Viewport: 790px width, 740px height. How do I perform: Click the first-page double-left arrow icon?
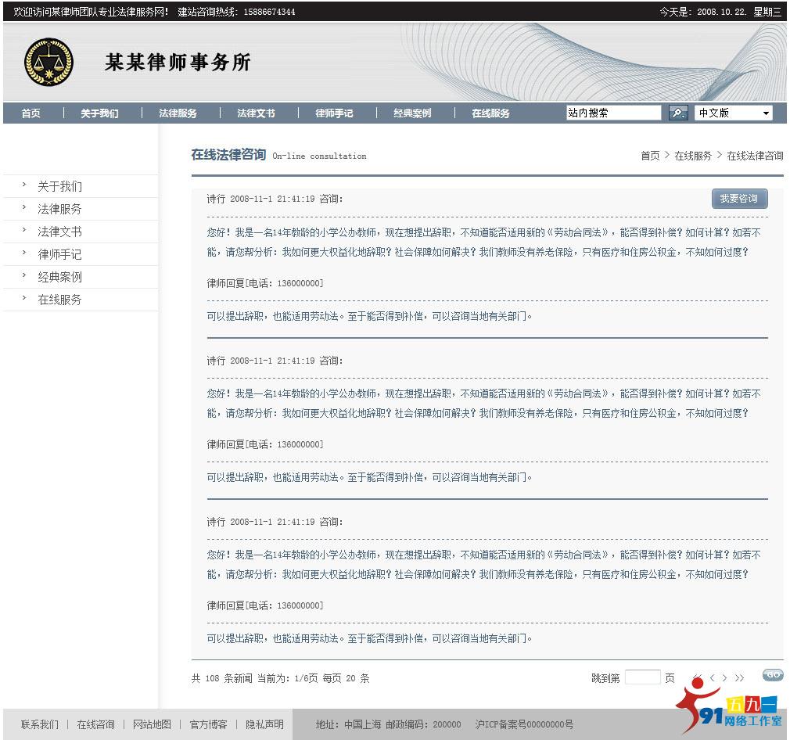[x=698, y=676]
